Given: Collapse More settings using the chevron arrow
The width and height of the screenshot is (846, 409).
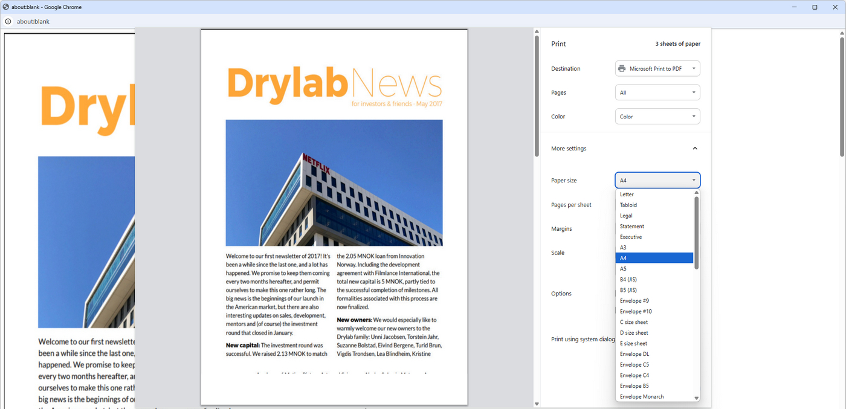Looking at the screenshot, I should click(695, 149).
